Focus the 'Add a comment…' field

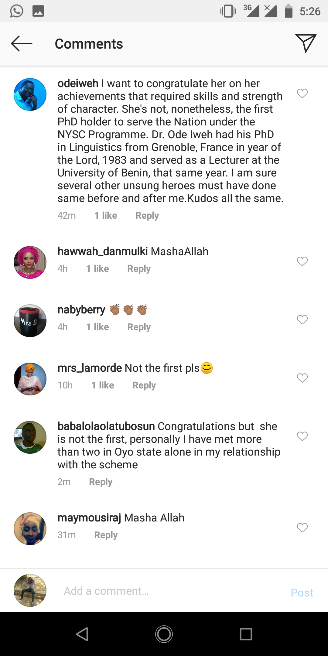(x=170, y=591)
